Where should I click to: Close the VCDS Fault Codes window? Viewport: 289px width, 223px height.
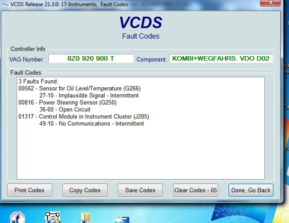[x=270, y=3]
